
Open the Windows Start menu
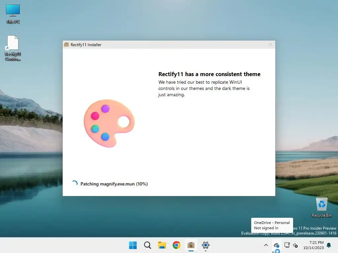pyautogui.click(x=133, y=245)
